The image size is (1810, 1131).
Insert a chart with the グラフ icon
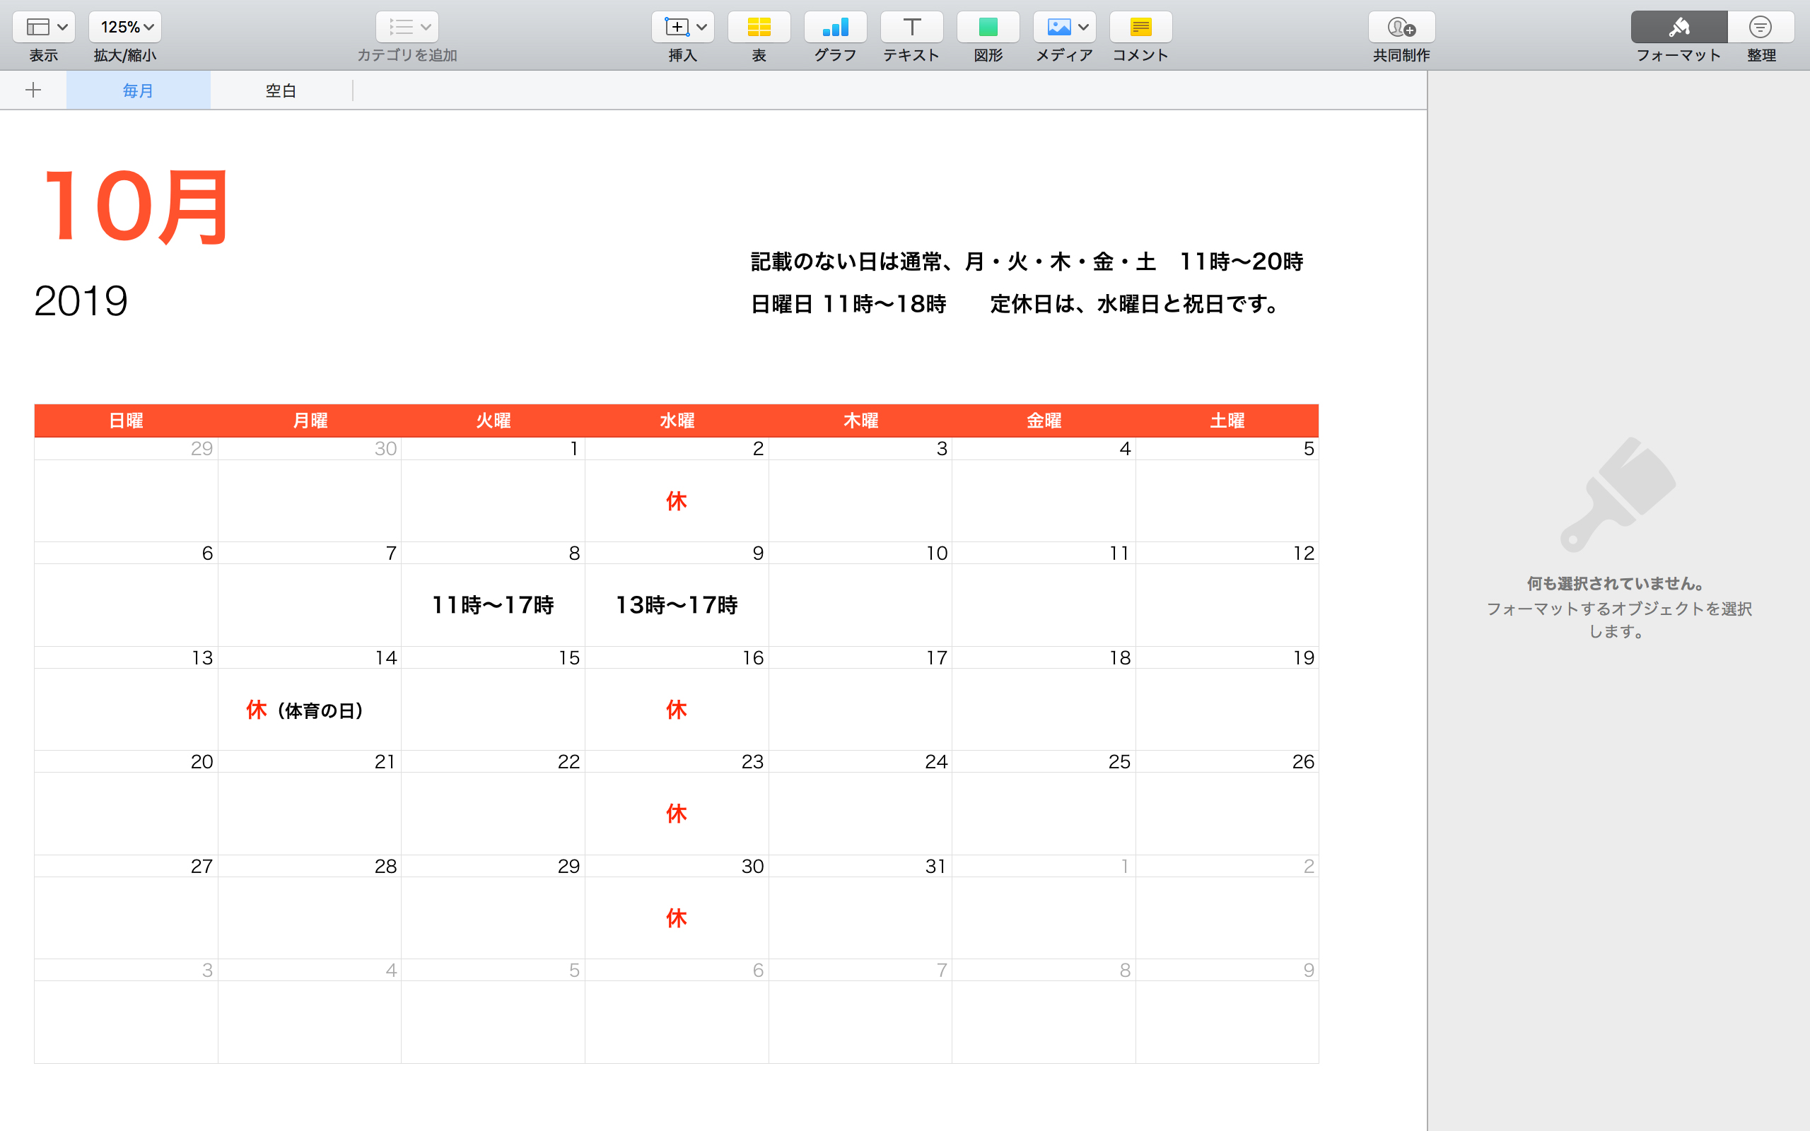836,26
